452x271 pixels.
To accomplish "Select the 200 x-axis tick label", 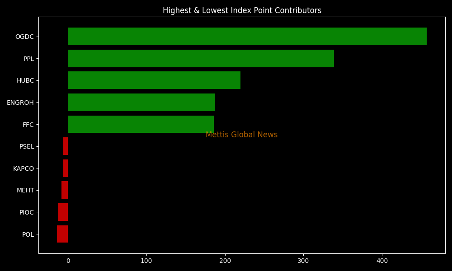I will tap(225, 261).
